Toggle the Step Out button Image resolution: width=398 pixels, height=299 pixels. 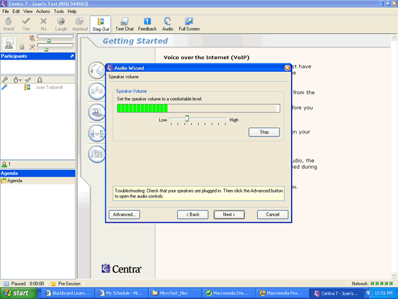(x=101, y=24)
